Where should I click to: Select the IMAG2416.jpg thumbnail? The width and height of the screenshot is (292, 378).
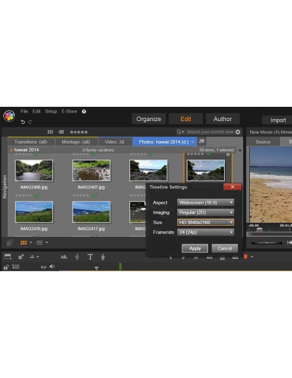coord(34,212)
